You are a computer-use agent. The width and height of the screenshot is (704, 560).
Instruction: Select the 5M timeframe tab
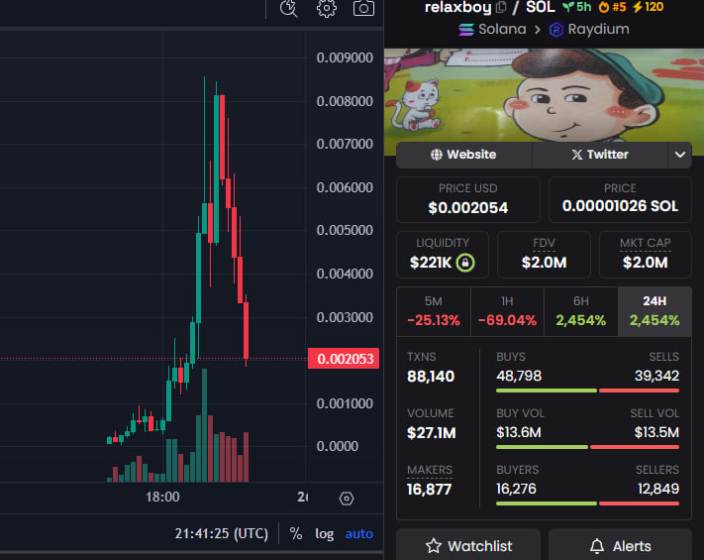pyautogui.click(x=434, y=311)
